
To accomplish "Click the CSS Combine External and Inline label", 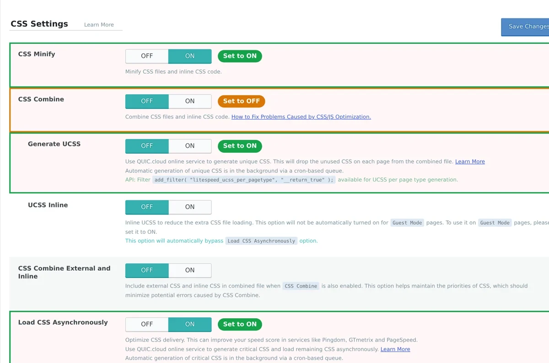I will pos(64,272).
